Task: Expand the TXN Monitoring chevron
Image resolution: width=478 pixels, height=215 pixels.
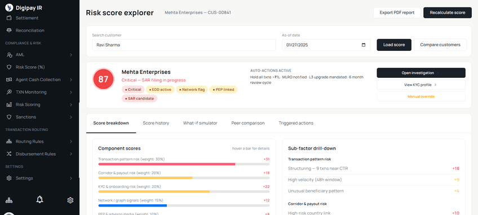Action: click(70, 92)
